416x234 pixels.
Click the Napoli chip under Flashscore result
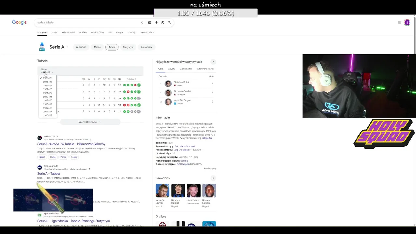coord(42,157)
